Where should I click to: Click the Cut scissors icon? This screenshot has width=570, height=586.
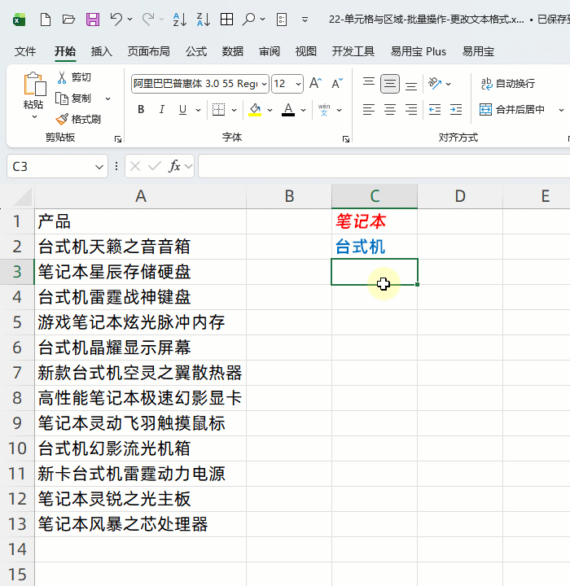(x=62, y=77)
